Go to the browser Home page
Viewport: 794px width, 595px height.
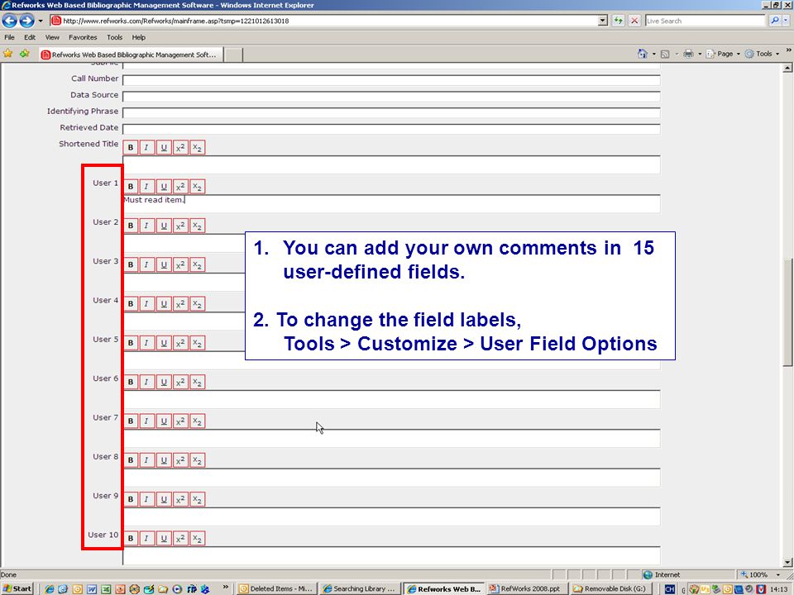[x=643, y=54]
